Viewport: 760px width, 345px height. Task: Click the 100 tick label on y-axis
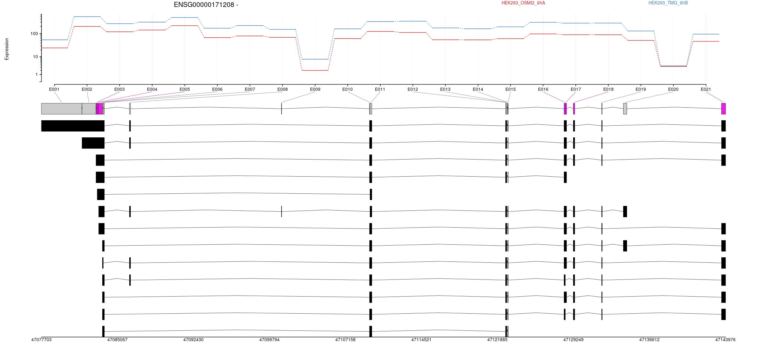pos(34,34)
